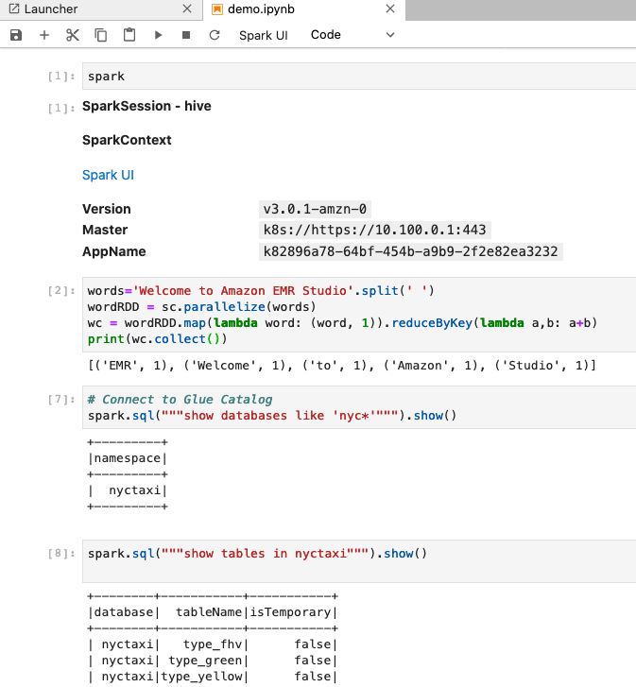Screen dimensions: 636x687
Task: Click the word count output list
Action: 342,366
